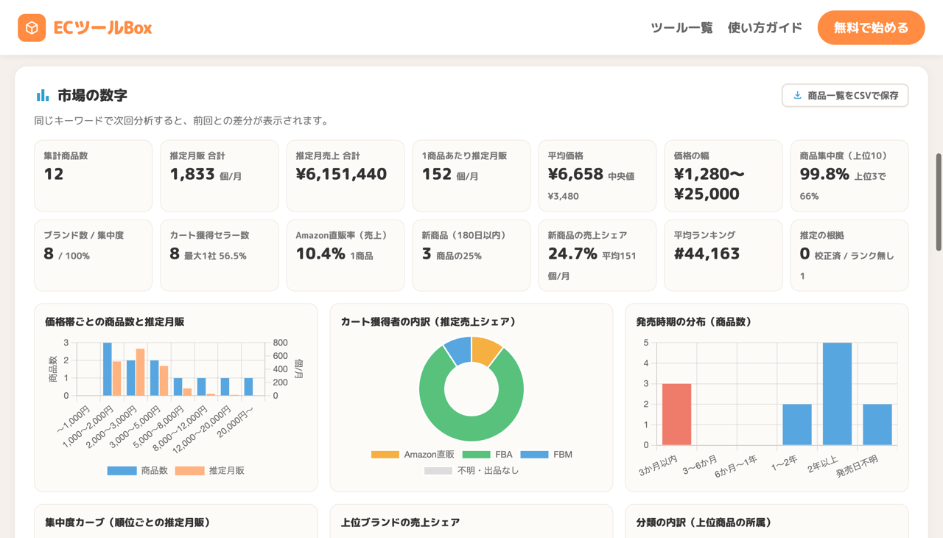Click the red 3か月以内 bar in release chart
This screenshot has width=943, height=538.
tap(676, 414)
